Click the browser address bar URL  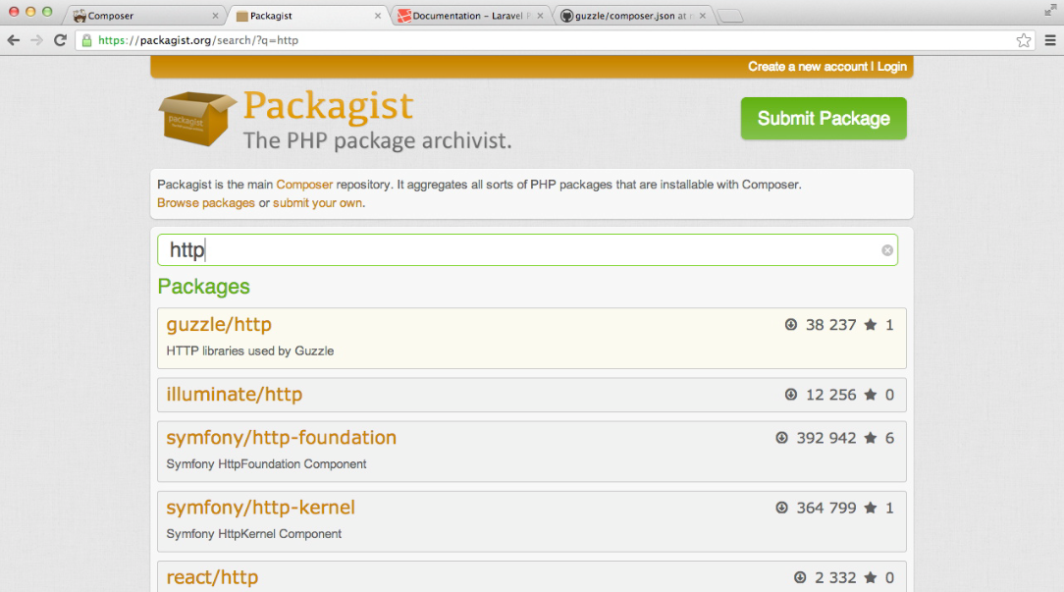click(198, 40)
